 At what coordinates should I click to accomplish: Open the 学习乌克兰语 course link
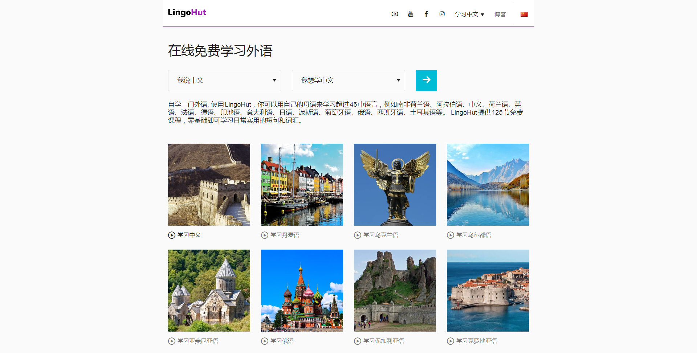pos(380,235)
